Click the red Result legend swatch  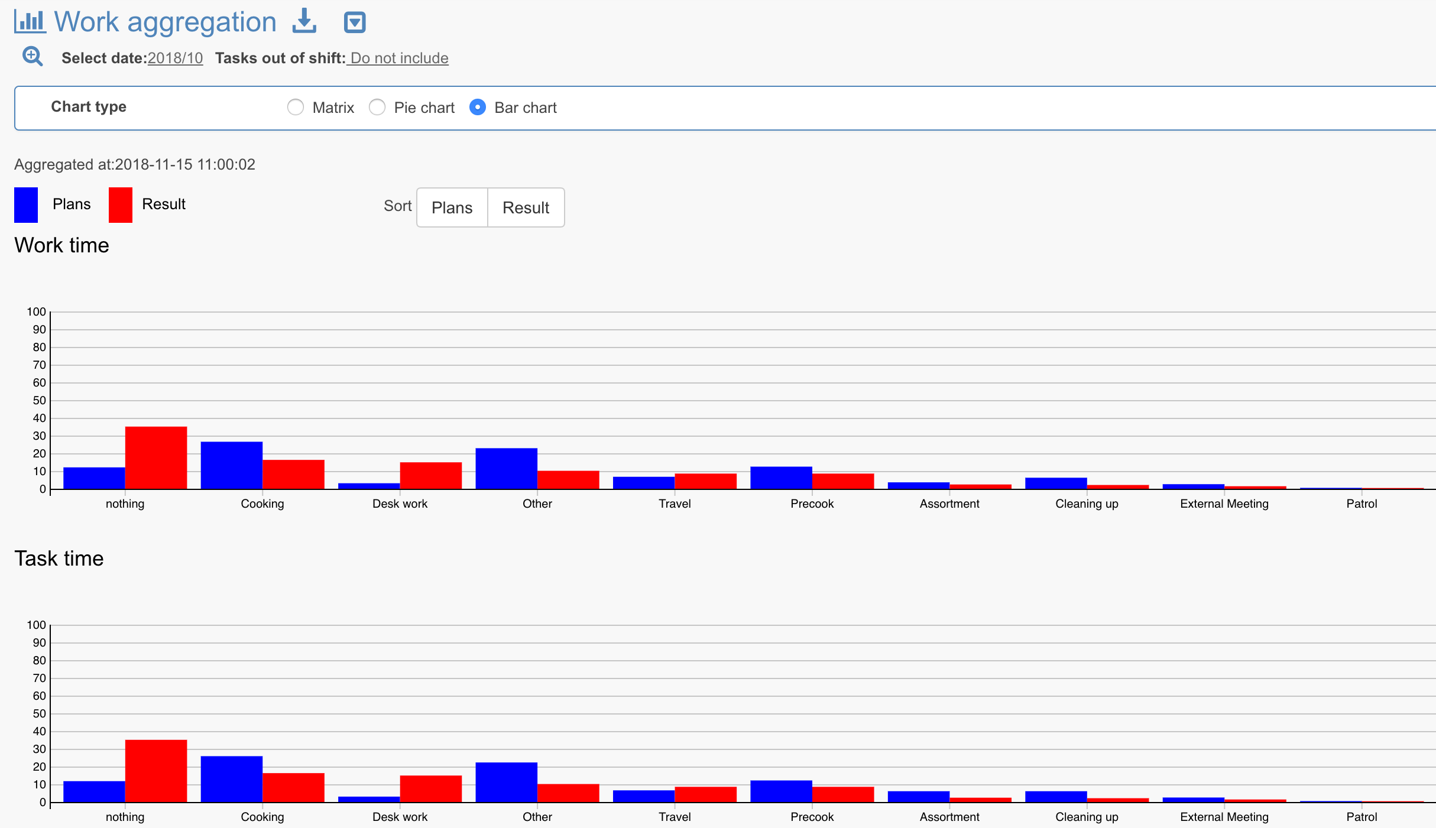pos(121,204)
